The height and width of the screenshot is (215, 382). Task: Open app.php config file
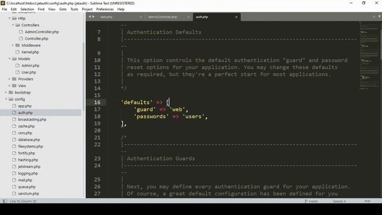point(25,106)
